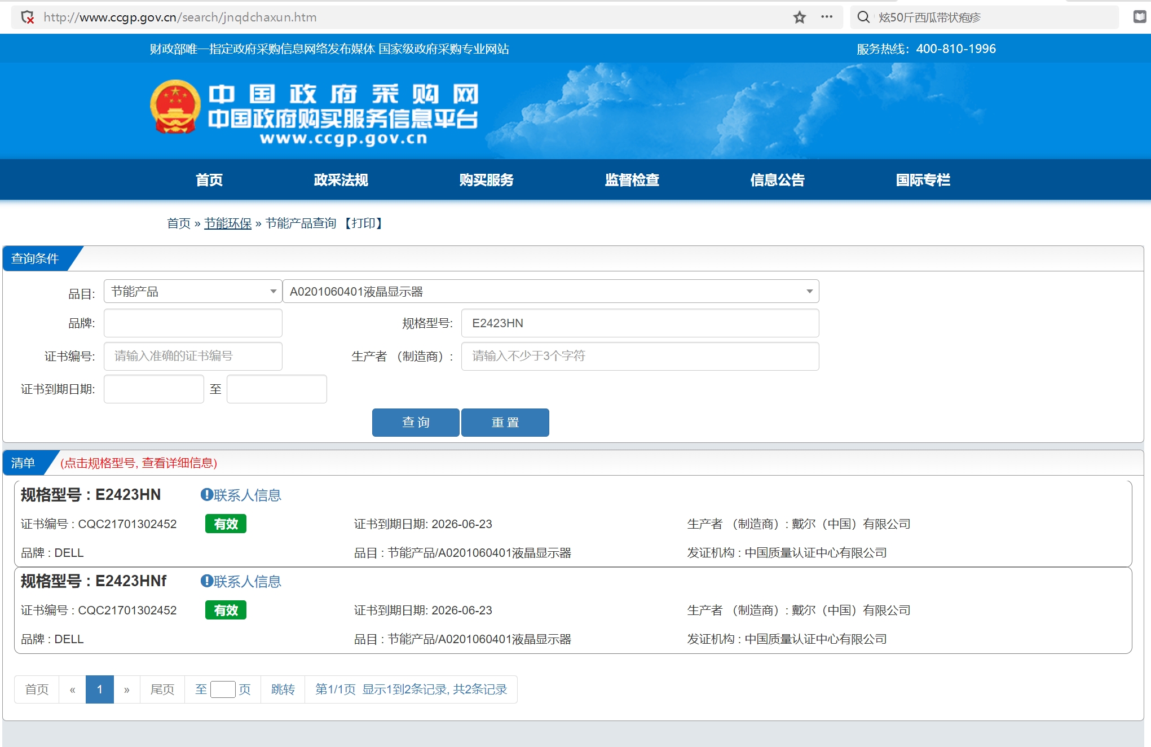Click the 首页 breadcrumb link
This screenshot has height=747, width=1151.
(179, 223)
